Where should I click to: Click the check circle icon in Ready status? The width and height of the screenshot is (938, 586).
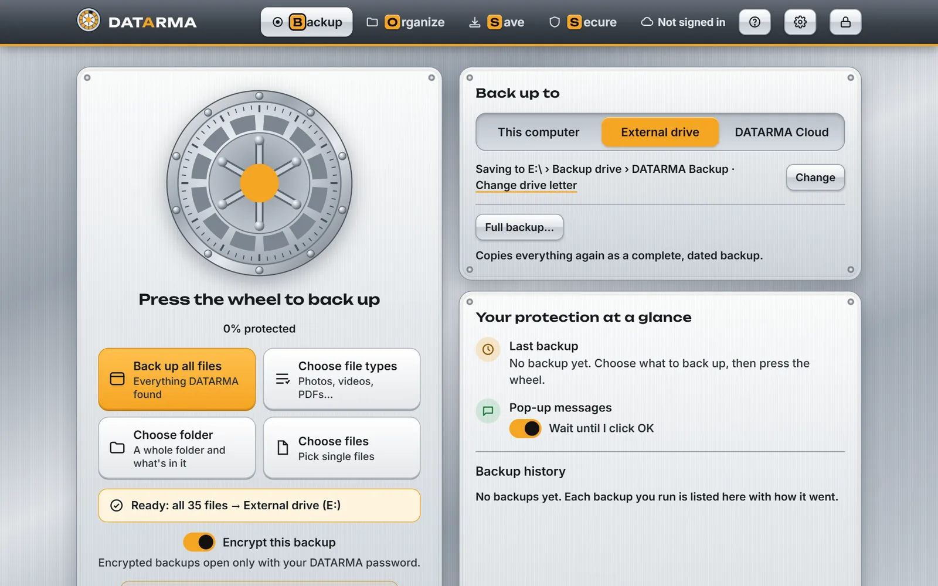[117, 506]
